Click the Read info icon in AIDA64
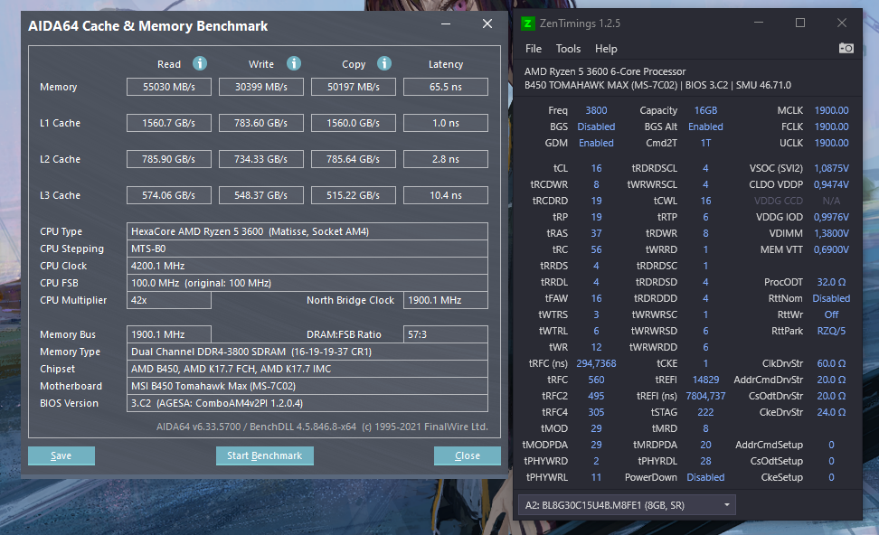 click(x=200, y=63)
